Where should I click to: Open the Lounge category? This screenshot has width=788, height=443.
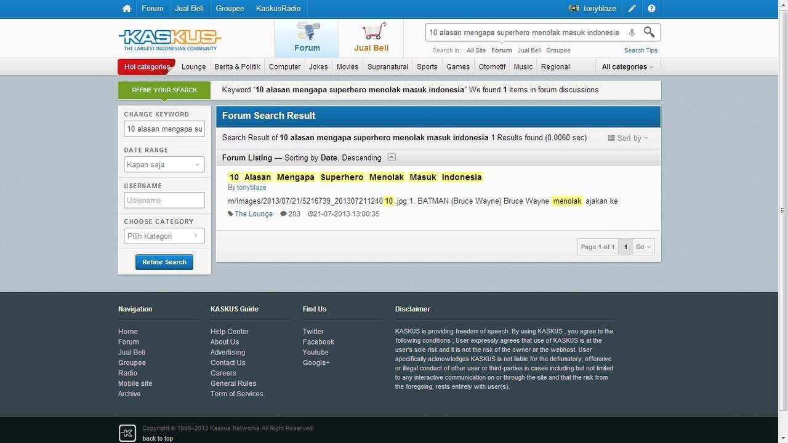(x=193, y=66)
